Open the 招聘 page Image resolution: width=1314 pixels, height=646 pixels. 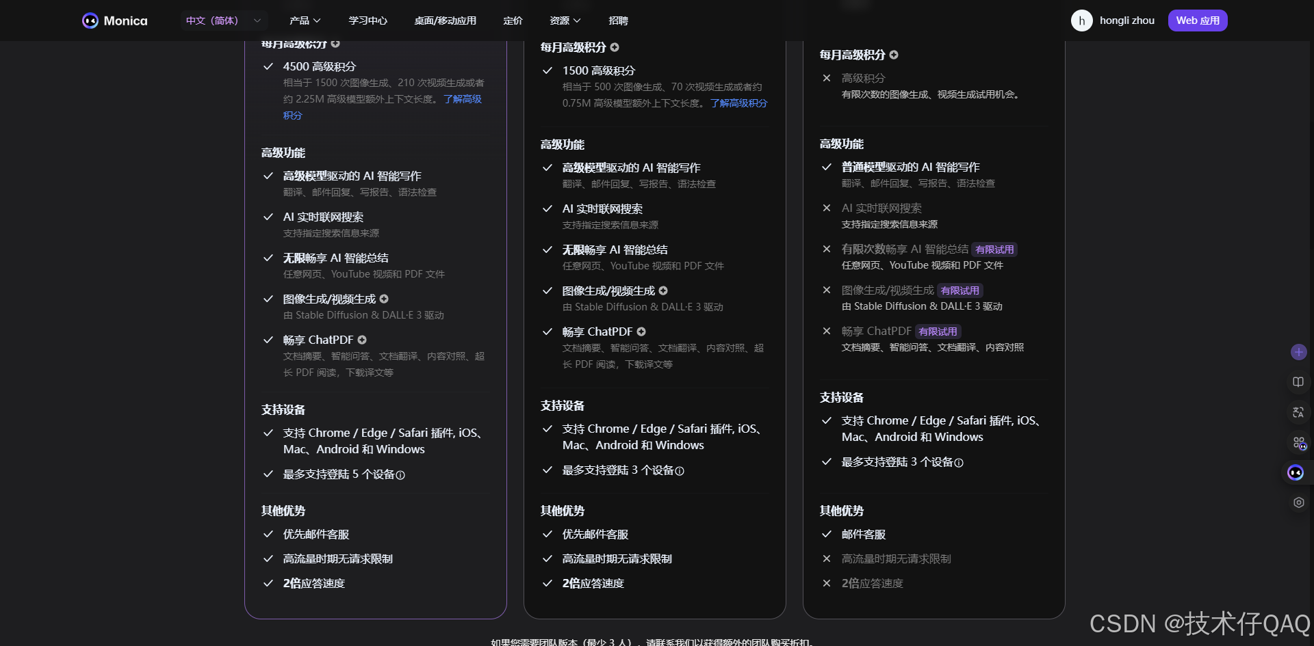click(618, 21)
